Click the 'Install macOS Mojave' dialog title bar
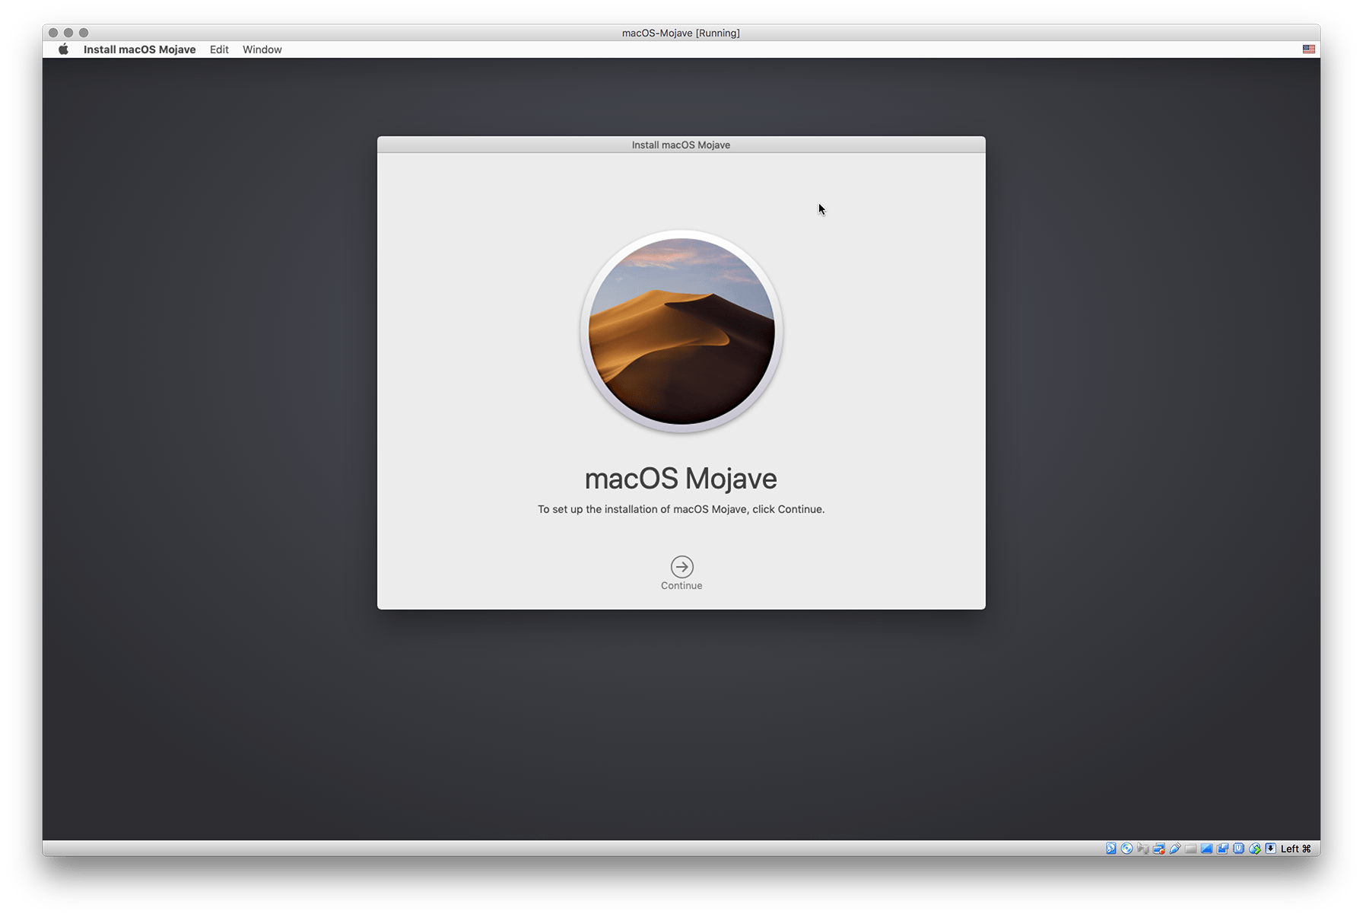The height and width of the screenshot is (917, 1363). click(x=681, y=145)
